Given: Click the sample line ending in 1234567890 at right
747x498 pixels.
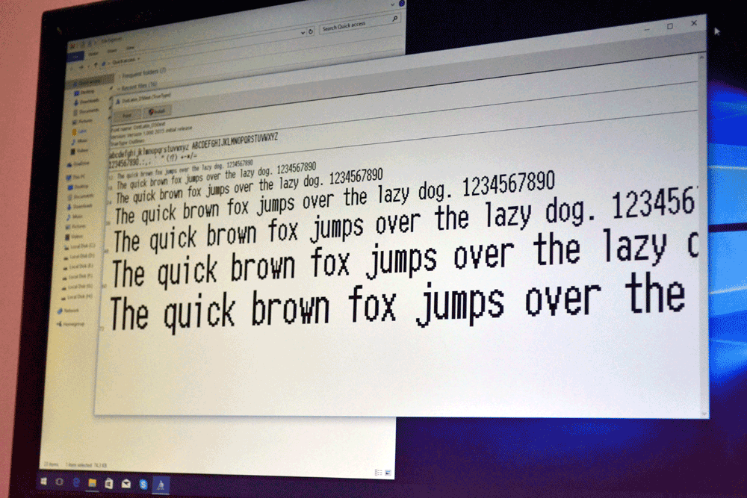Looking at the screenshot, I should (x=335, y=196).
